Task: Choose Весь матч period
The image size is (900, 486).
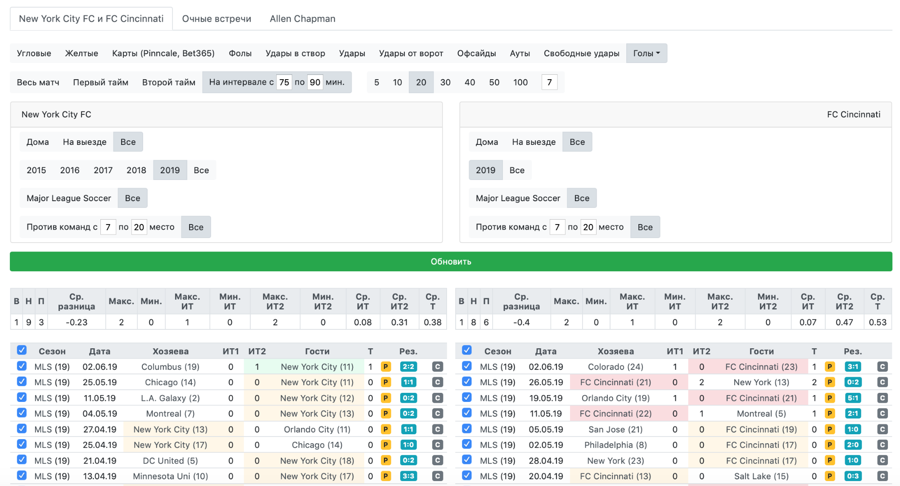Action: (x=38, y=82)
